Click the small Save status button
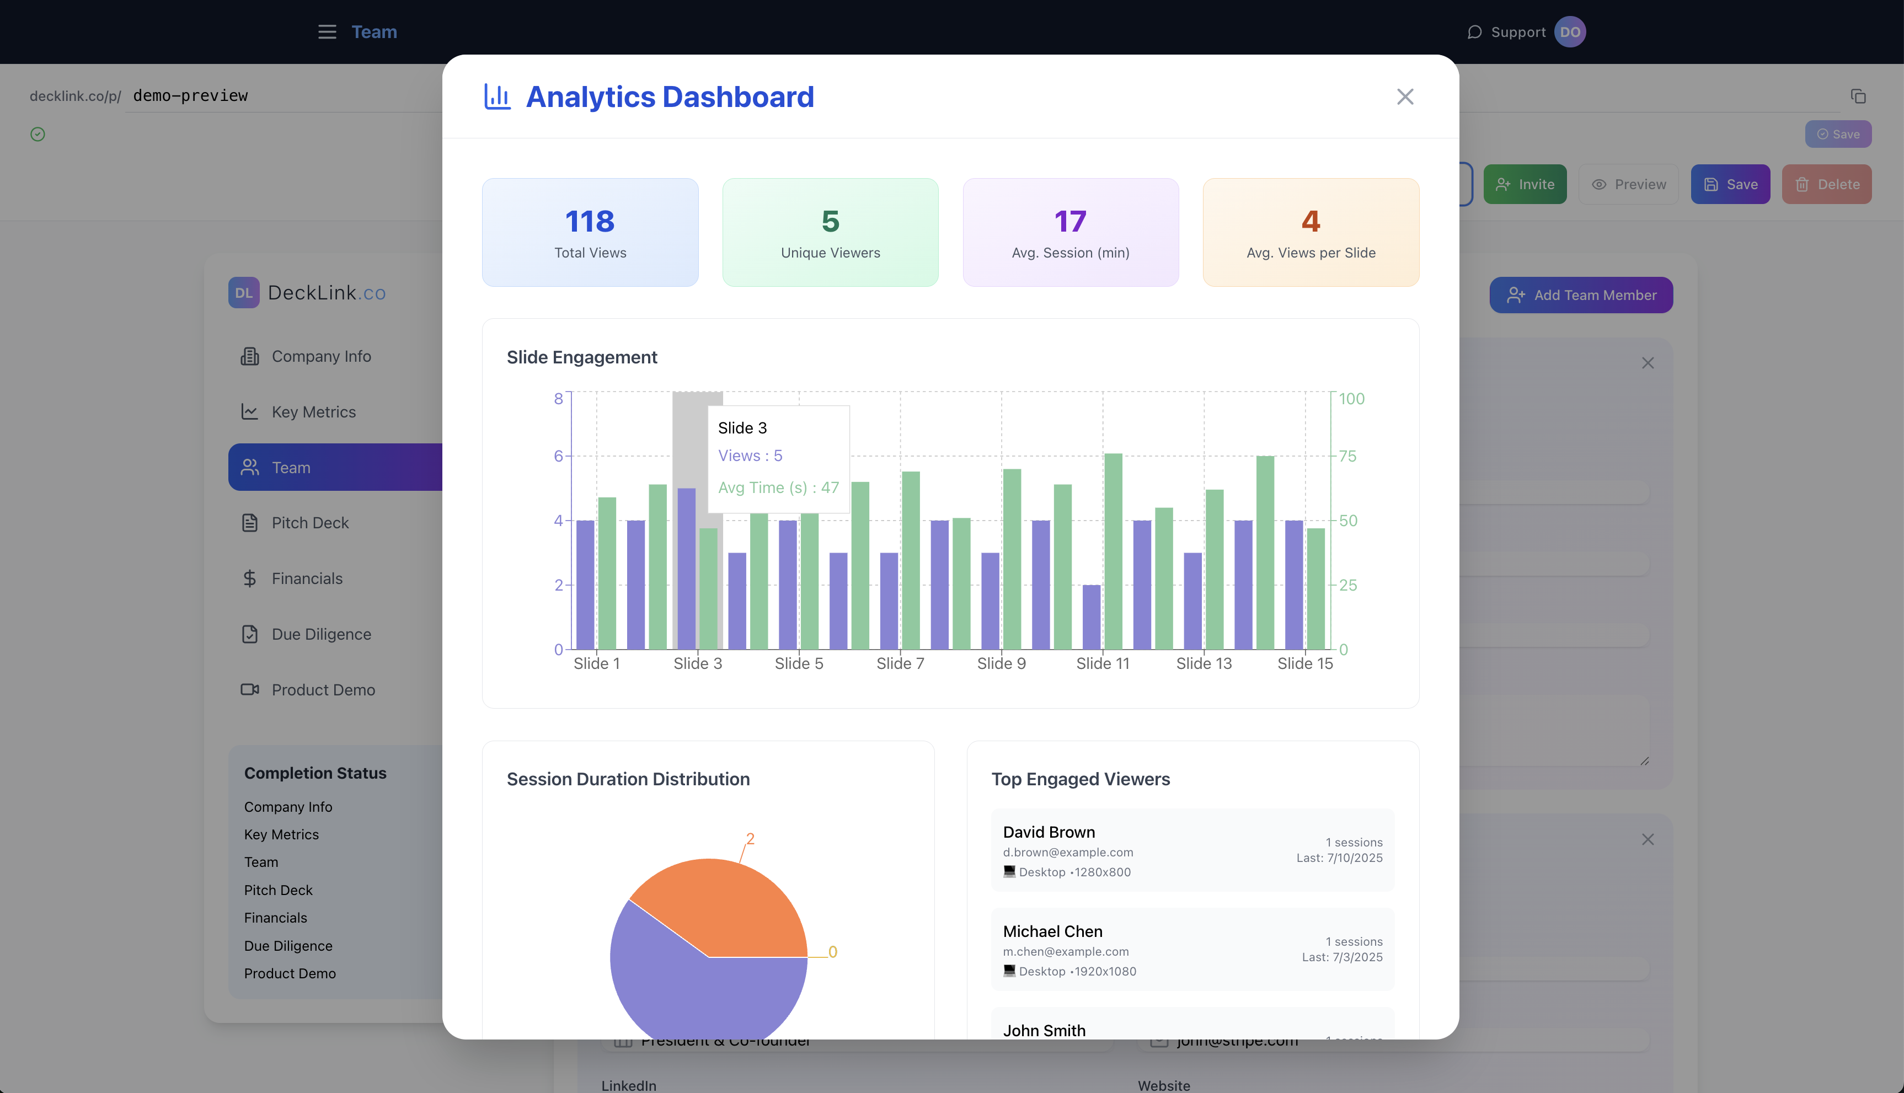 coord(1838,135)
